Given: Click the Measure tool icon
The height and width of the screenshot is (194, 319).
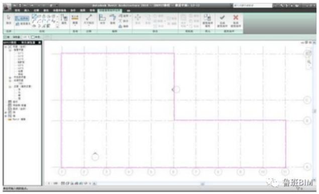Looking at the screenshot, I should pos(75,18).
